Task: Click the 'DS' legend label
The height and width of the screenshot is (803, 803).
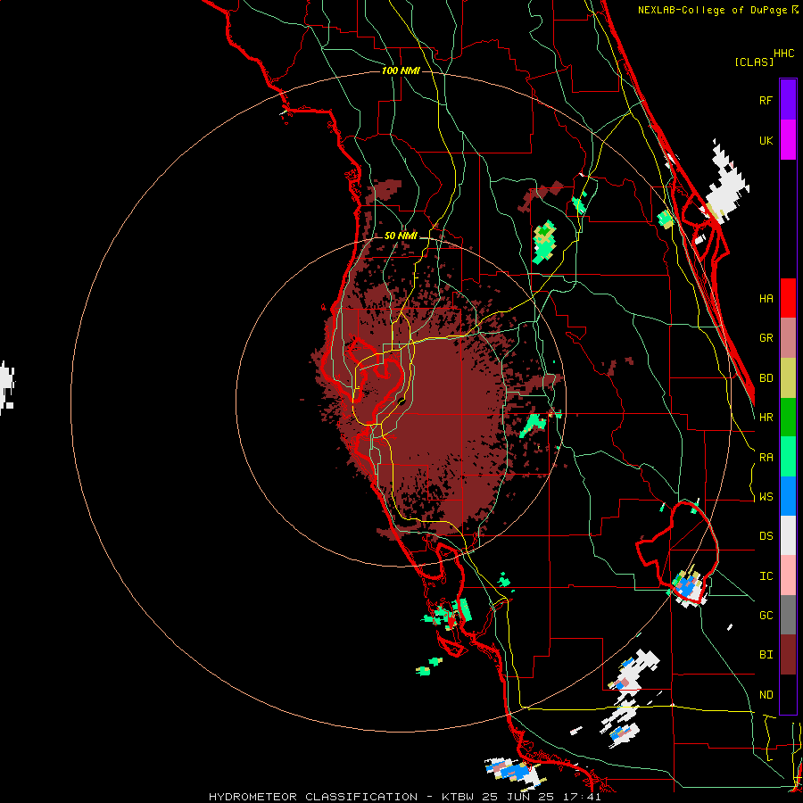Action: point(766,536)
